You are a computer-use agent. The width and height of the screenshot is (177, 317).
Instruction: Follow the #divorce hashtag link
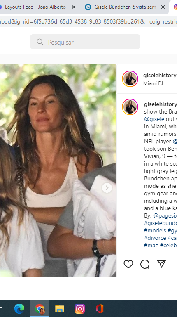click(x=155, y=238)
